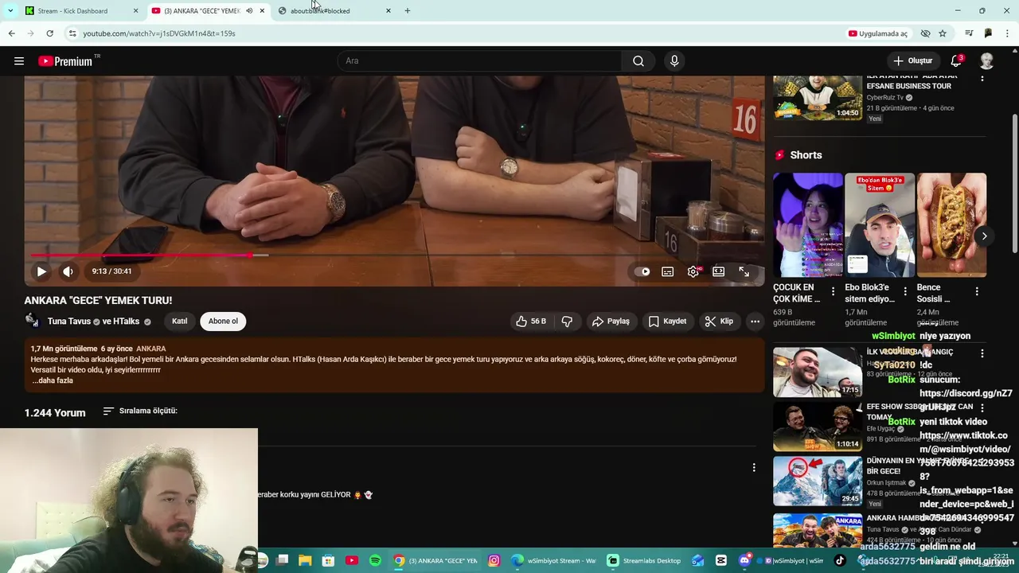Open more actions menu beside Klip
The height and width of the screenshot is (573, 1019).
755,322
